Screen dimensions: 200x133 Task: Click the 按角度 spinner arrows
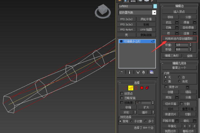[153, 103]
